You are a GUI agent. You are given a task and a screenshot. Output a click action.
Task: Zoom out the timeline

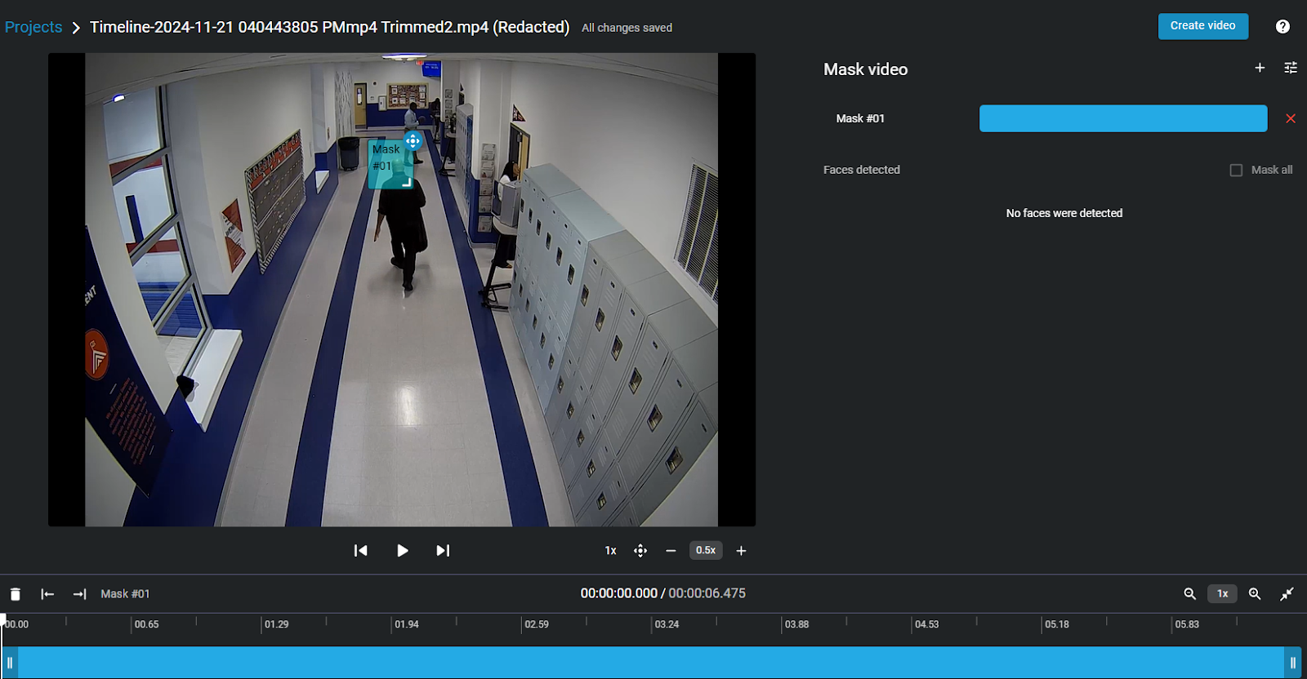click(1189, 594)
